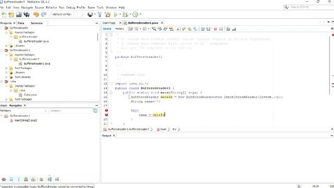Click Find Previous Occurrence icon
The width and height of the screenshot is (334, 188).
pyautogui.click(x=160, y=29)
